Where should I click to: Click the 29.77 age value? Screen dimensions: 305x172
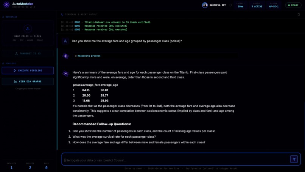coord(104,95)
